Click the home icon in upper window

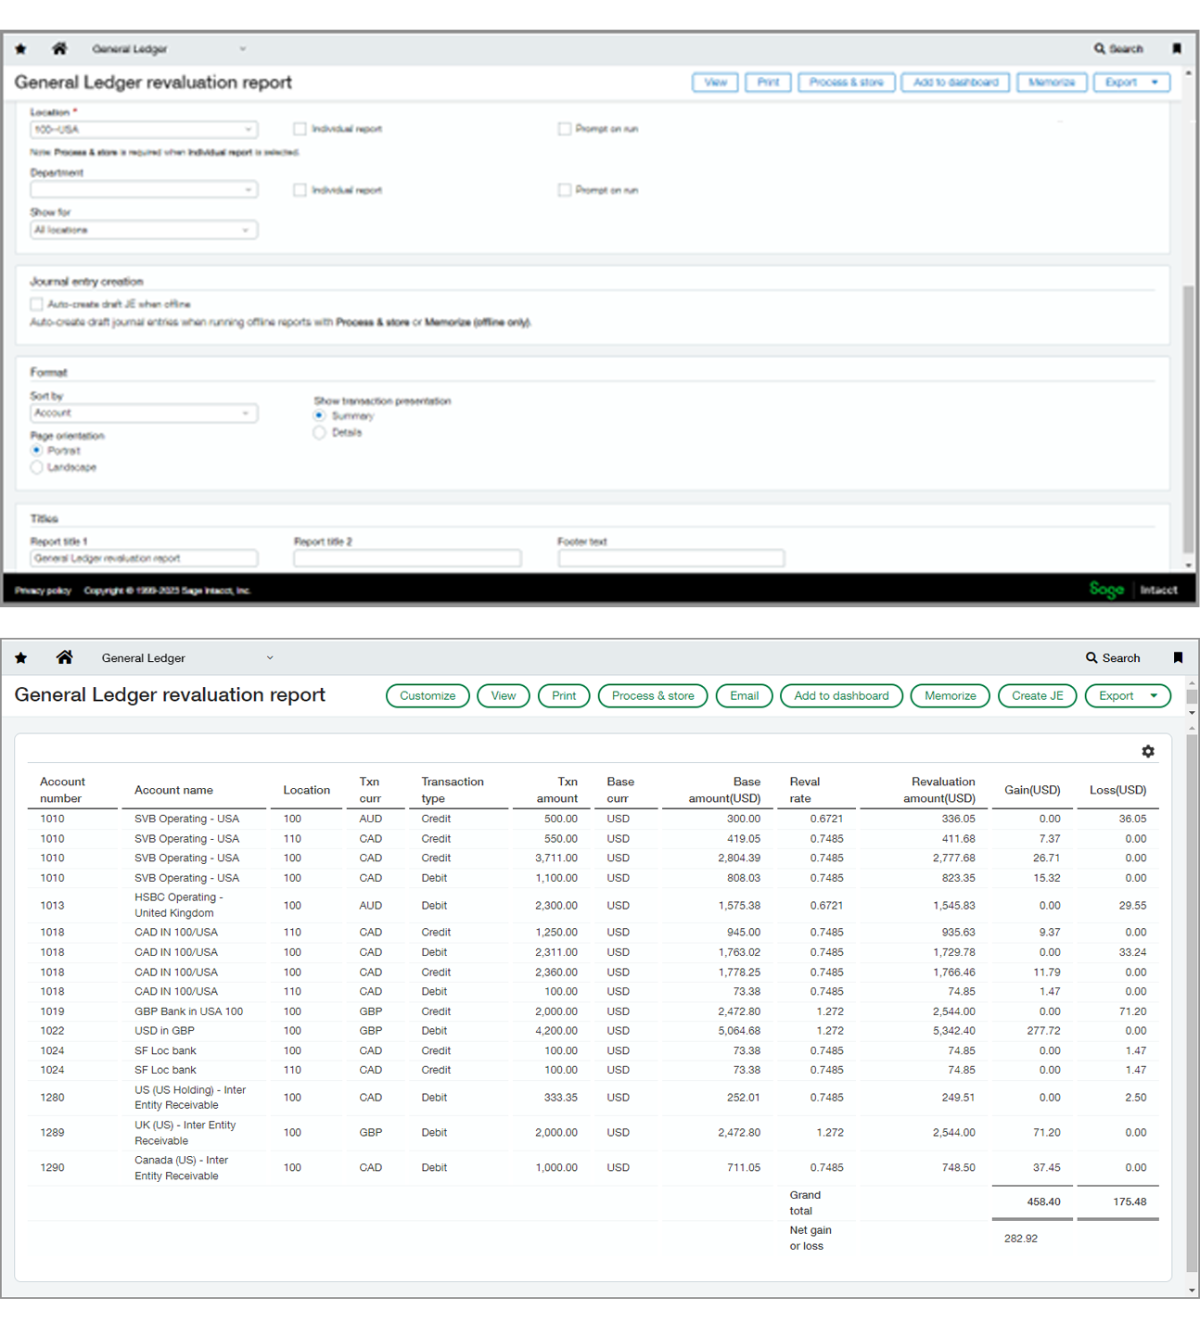coord(59,48)
